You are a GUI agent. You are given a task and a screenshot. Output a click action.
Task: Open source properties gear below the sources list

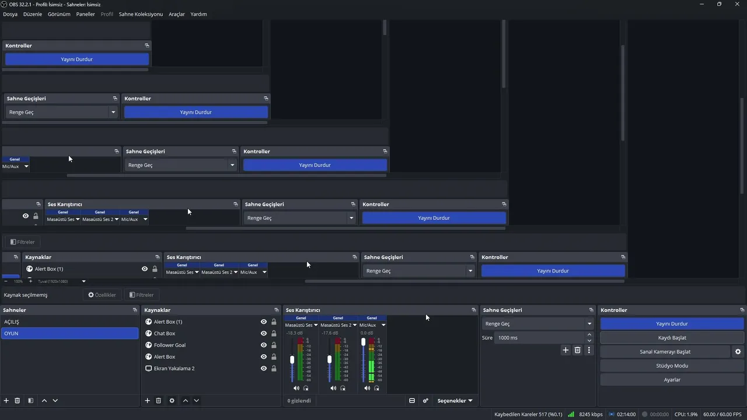click(172, 401)
